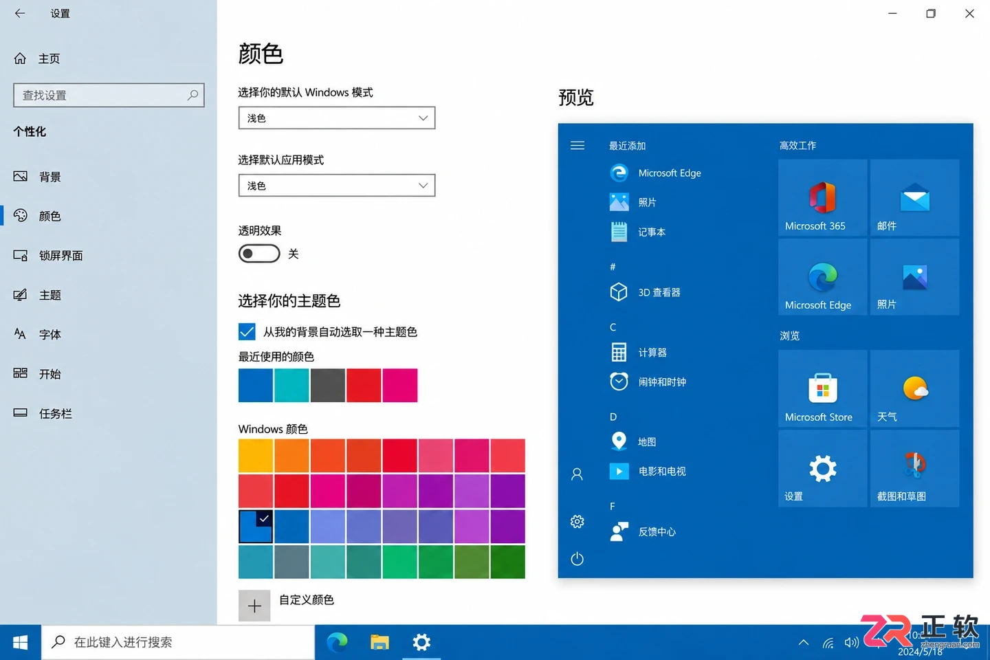Toggle the 透明效果 switch
990x660 pixels.
(x=259, y=254)
